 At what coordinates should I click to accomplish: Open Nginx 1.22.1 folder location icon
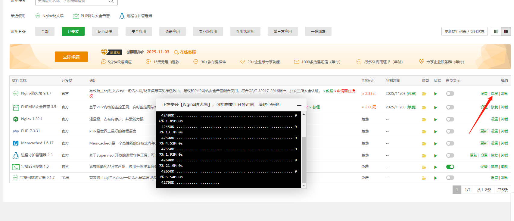tap(424, 120)
